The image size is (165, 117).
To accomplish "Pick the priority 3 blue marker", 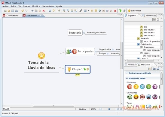I will click(x=142, y=87).
